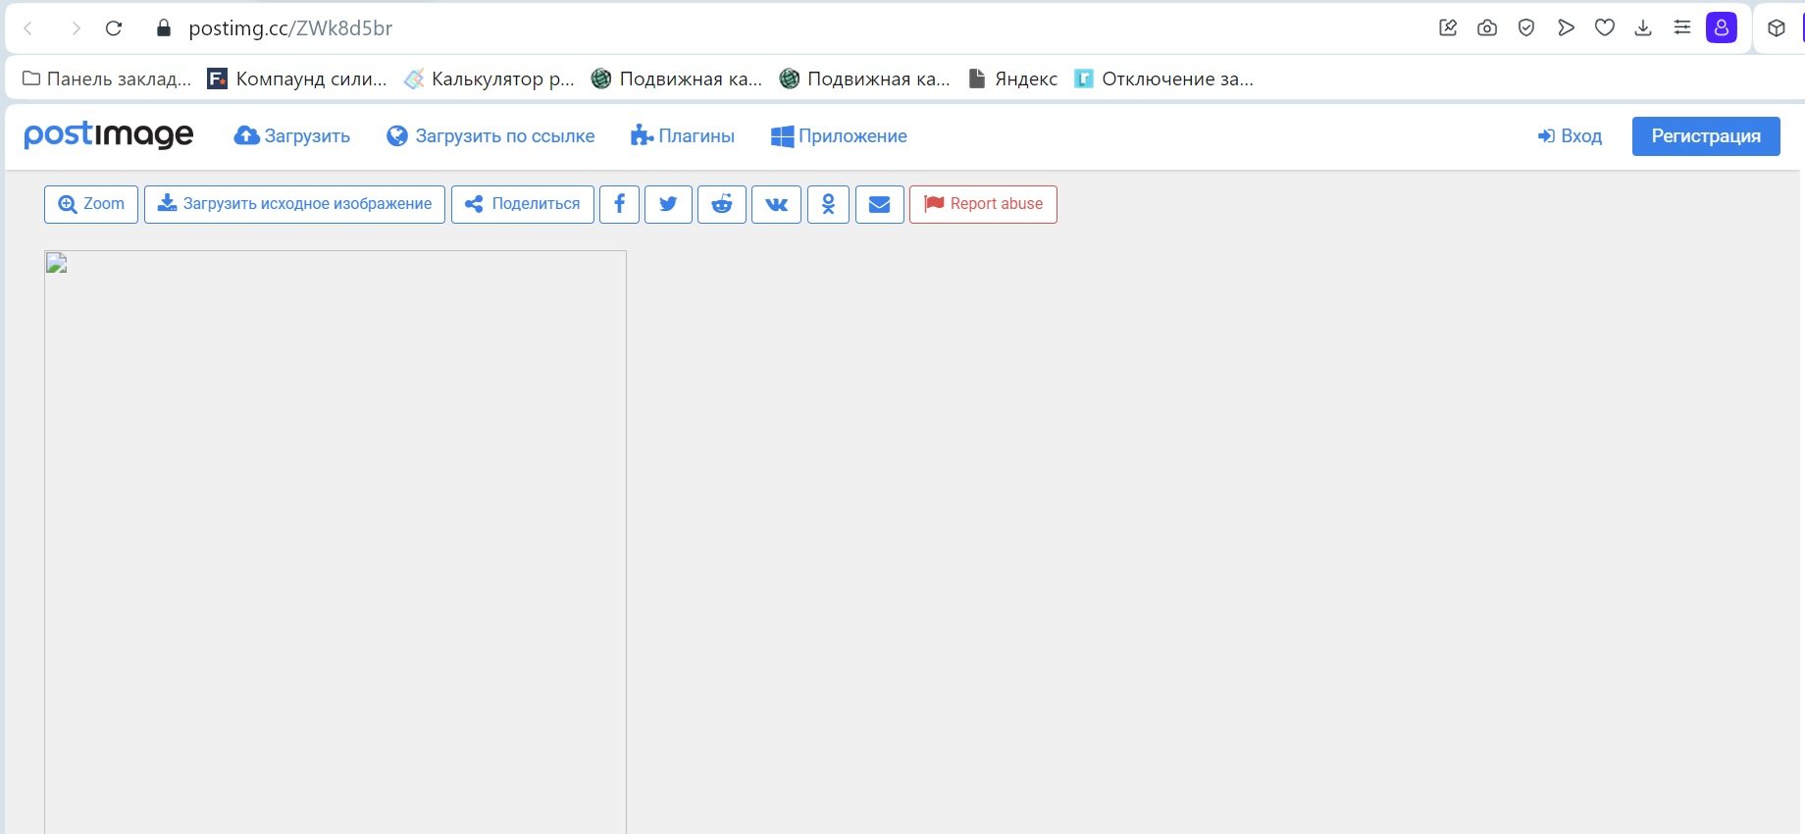Open the Калькулятор р... bookmark
The height and width of the screenshot is (834, 1805).
pyautogui.click(x=490, y=78)
